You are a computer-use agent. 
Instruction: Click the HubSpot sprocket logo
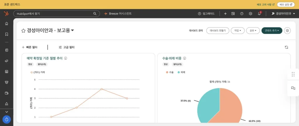pos(6,14)
